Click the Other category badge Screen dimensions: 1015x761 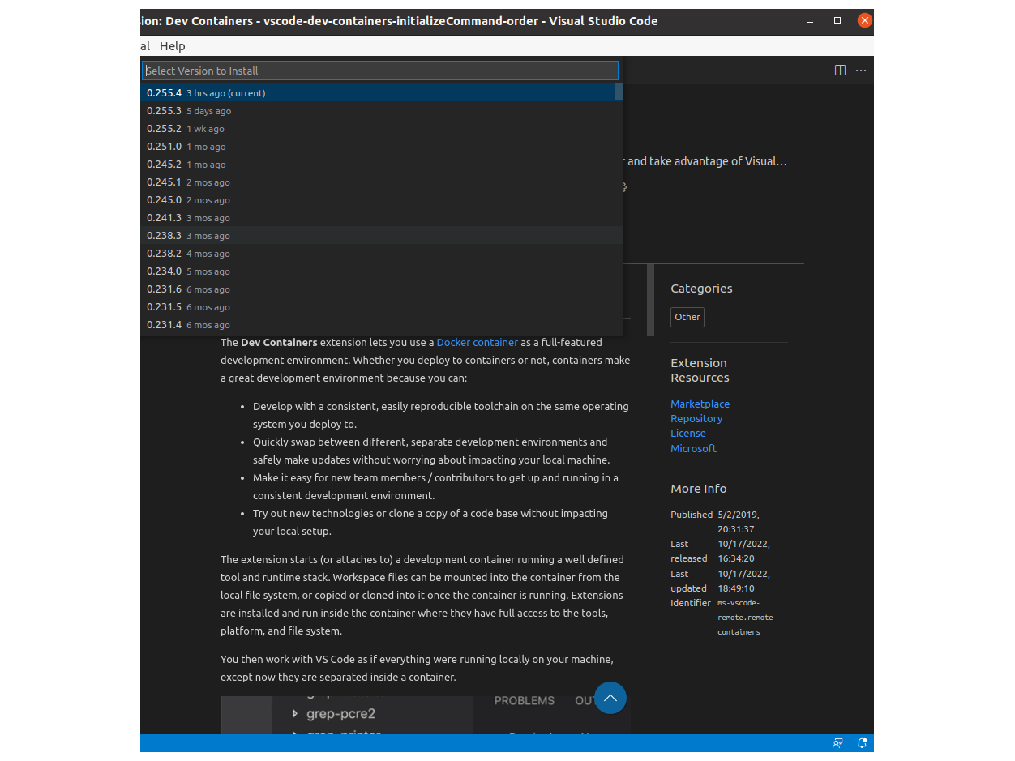click(687, 317)
